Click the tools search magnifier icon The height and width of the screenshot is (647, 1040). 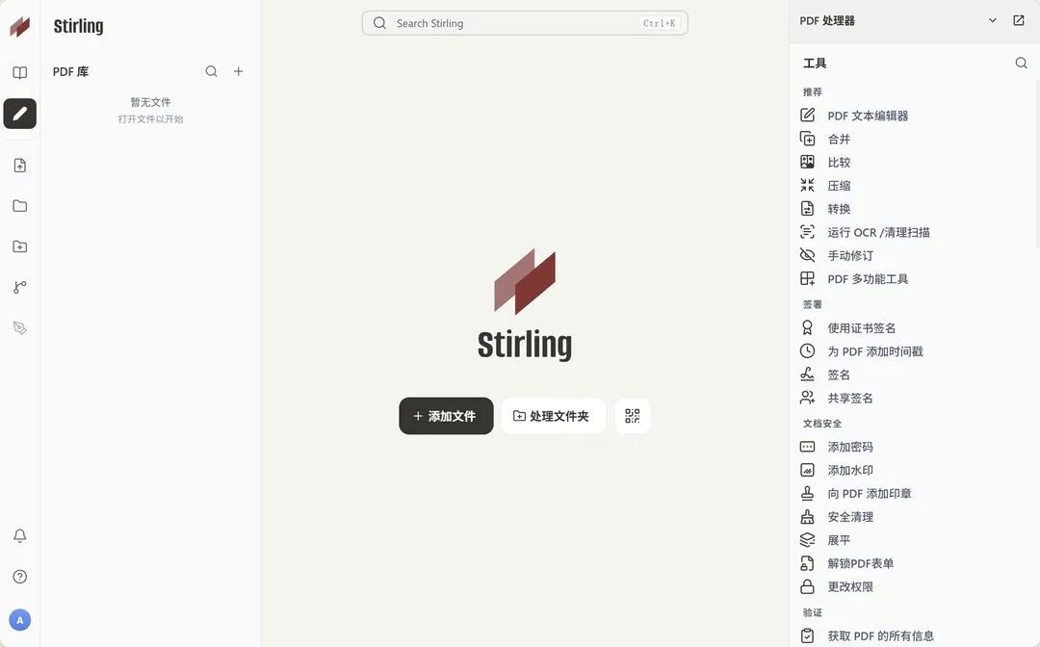click(x=1022, y=63)
